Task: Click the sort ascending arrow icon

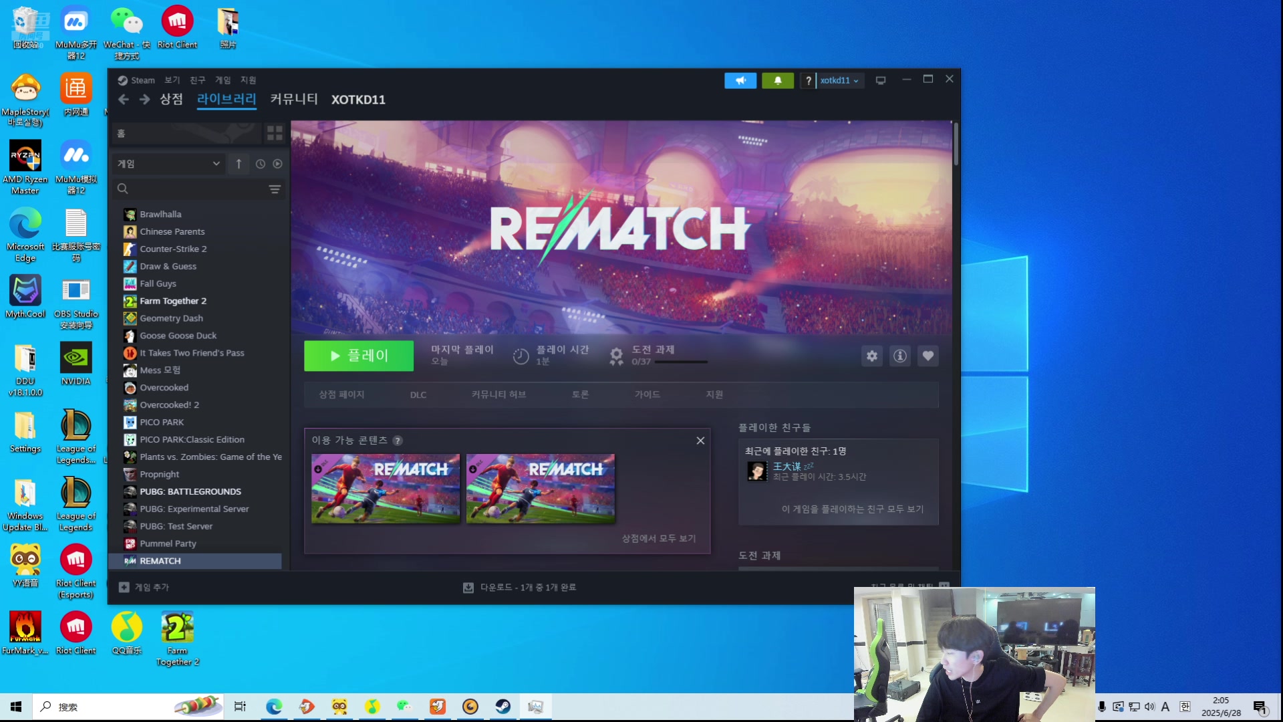Action: pyautogui.click(x=239, y=164)
